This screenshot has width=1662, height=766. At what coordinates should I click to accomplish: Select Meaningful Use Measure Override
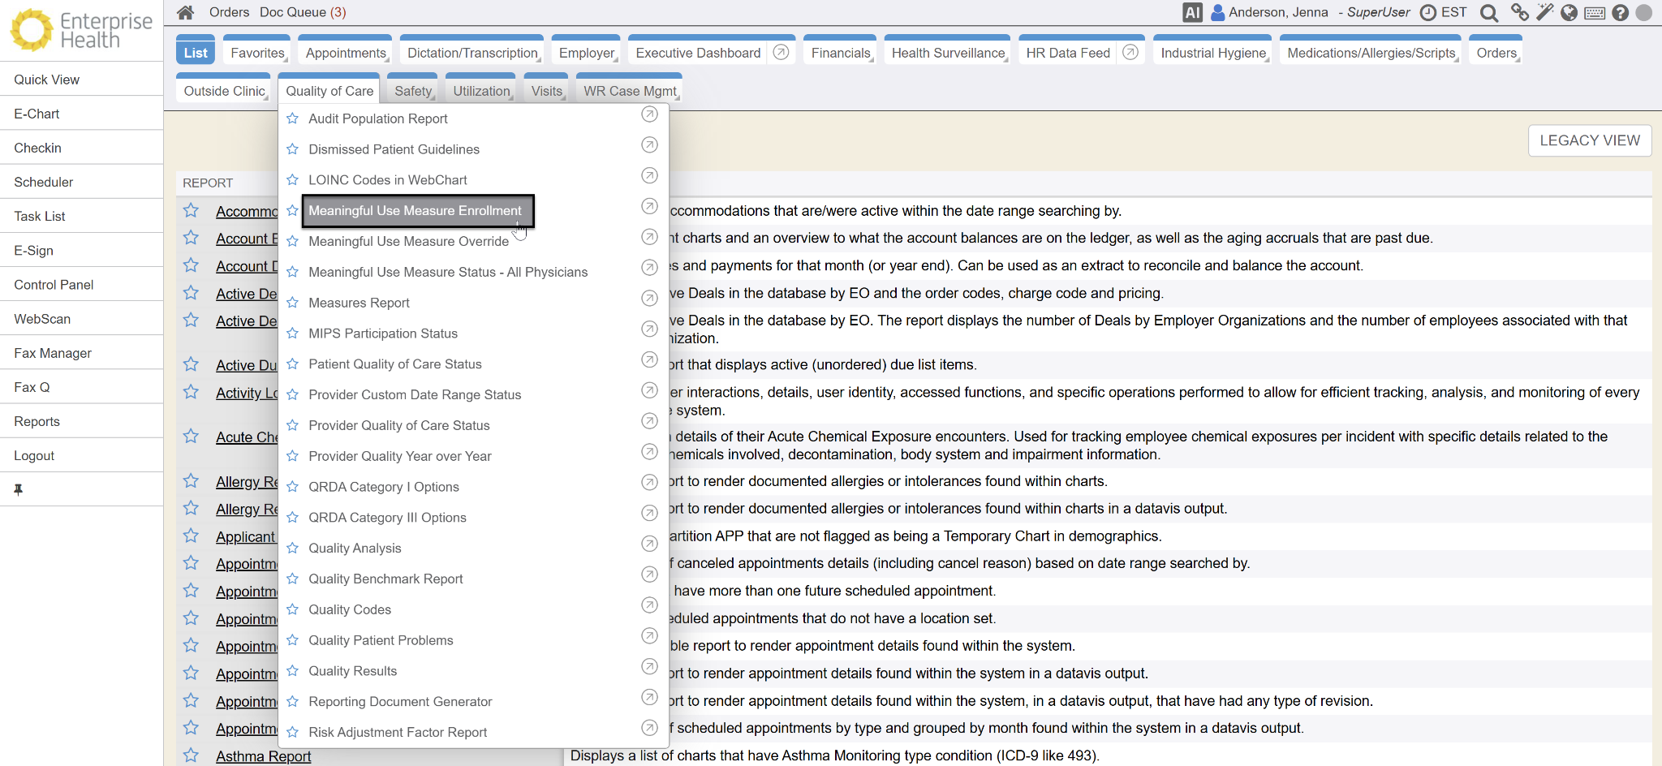408,241
